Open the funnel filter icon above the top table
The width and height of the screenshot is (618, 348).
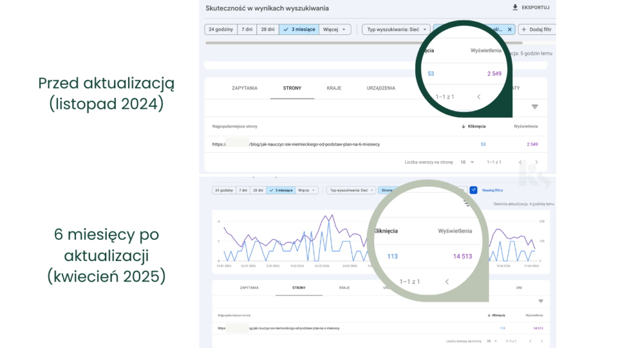pos(535,106)
